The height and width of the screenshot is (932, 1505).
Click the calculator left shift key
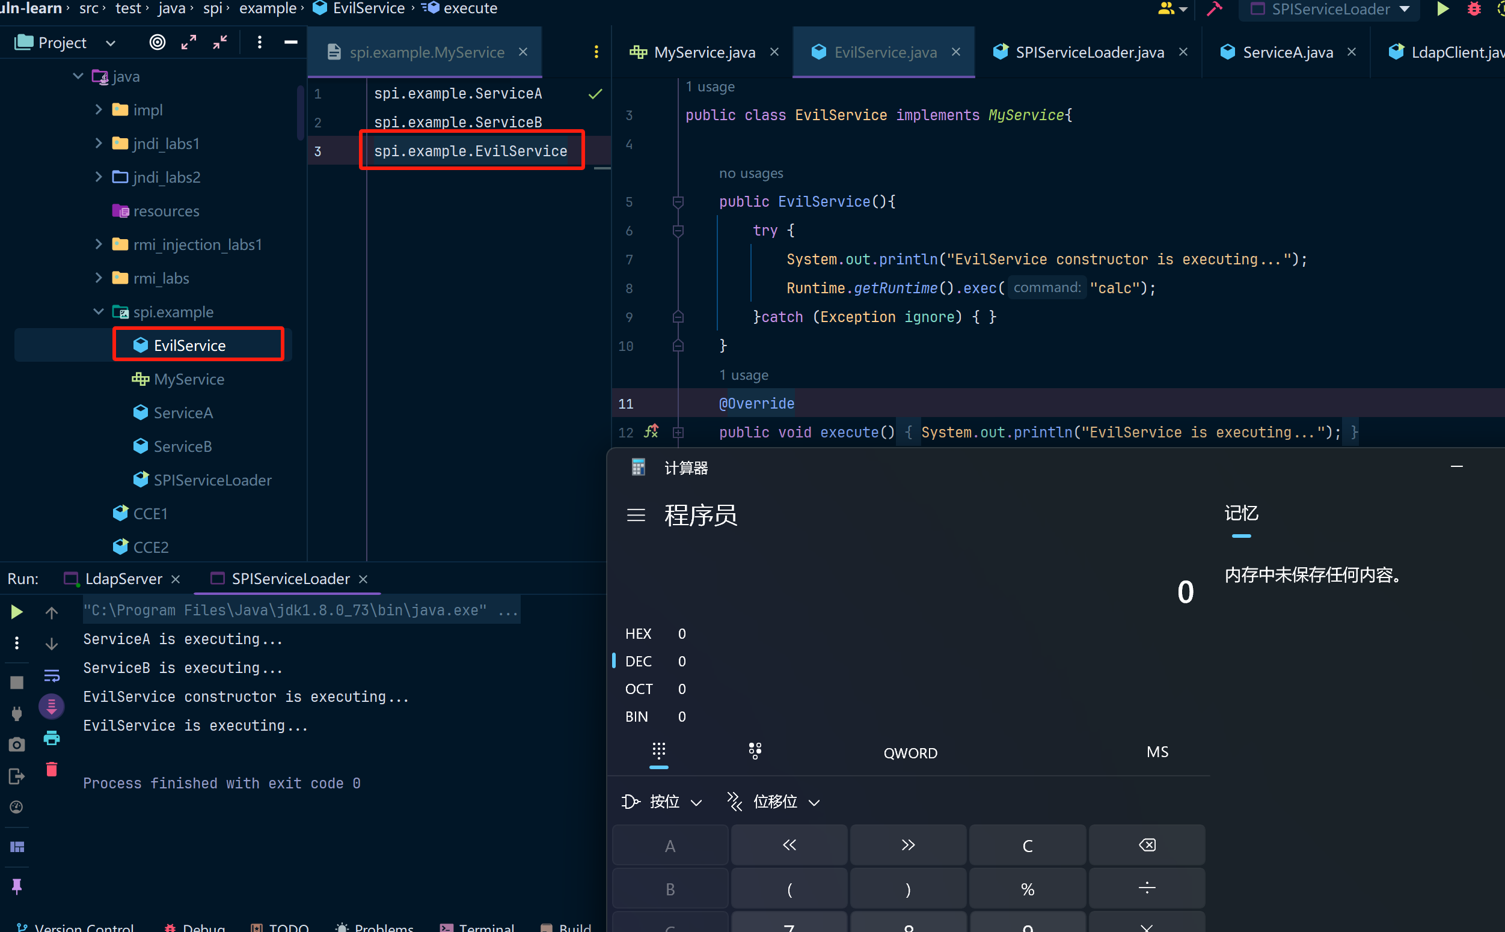[789, 845]
